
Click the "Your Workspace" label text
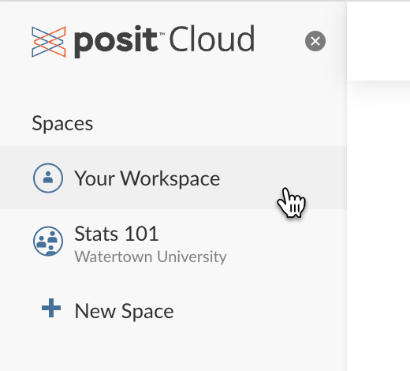(x=147, y=178)
